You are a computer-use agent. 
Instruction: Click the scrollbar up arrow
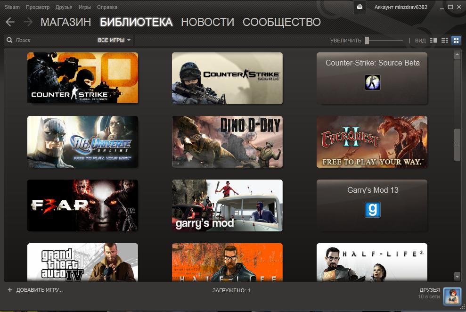tap(457, 55)
